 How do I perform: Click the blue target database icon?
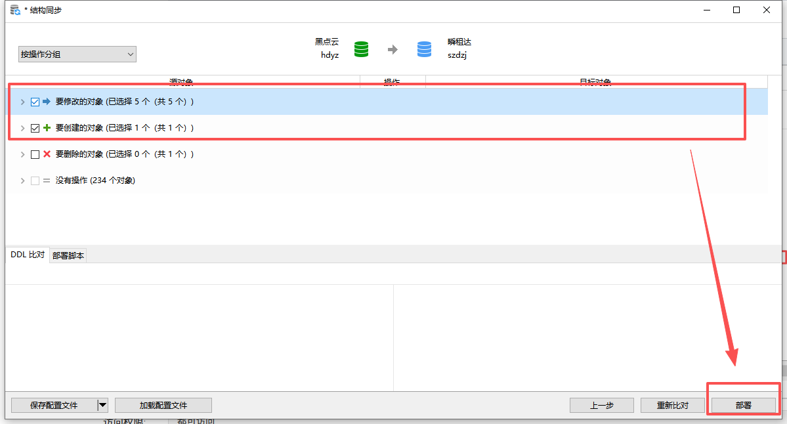(425, 49)
